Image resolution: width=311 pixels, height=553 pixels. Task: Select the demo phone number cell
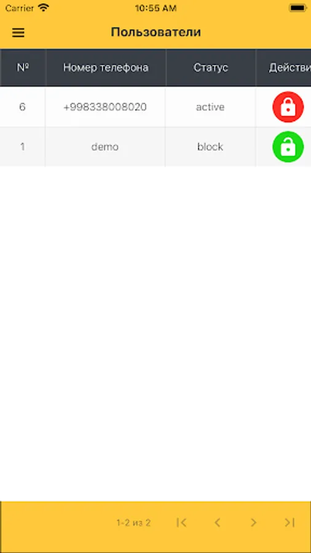pos(105,147)
